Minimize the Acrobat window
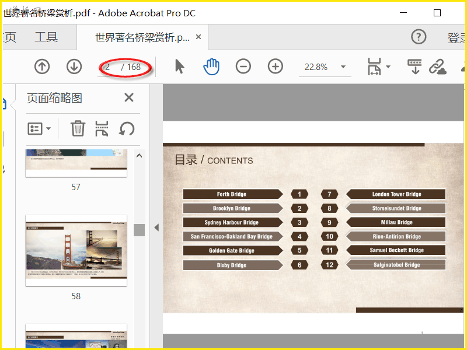This screenshot has height=350, width=467. click(403, 13)
